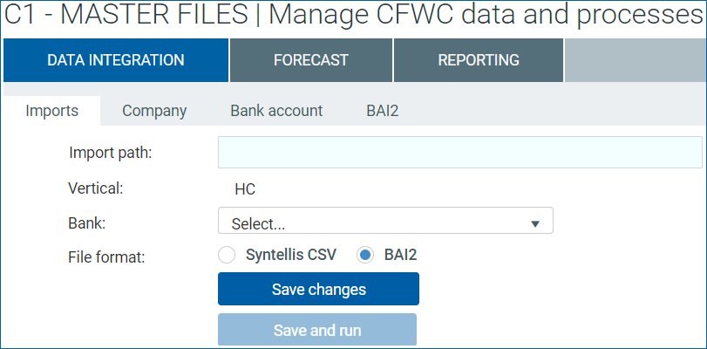
Task: Go to the REPORTING section
Action: coord(479,60)
